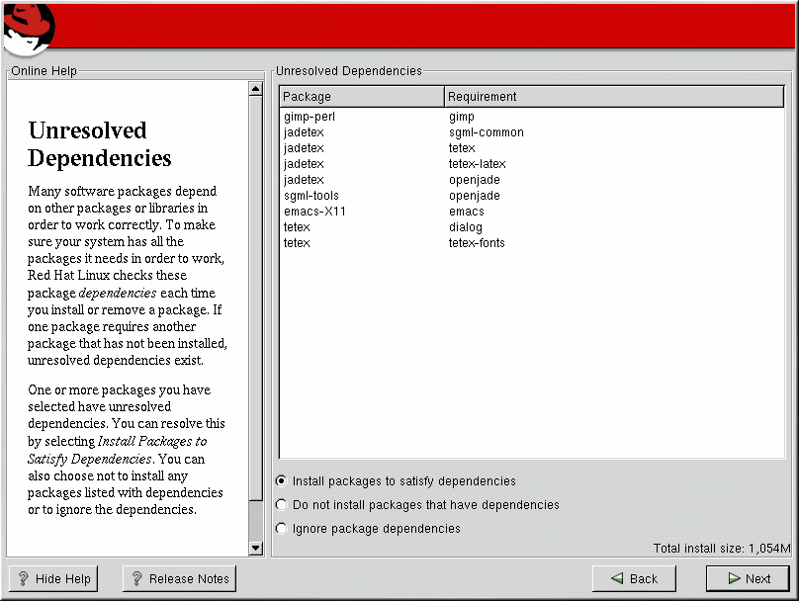The height and width of the screenshot is (601, 799).
Task: Click the emacs requirement cell
Action: (x=467, y=212)
